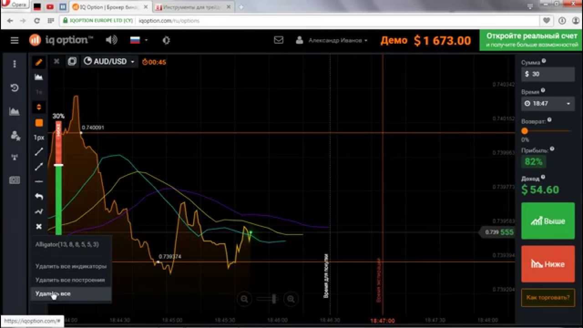Click Откройте реальный счет green button

pos(531,40)
